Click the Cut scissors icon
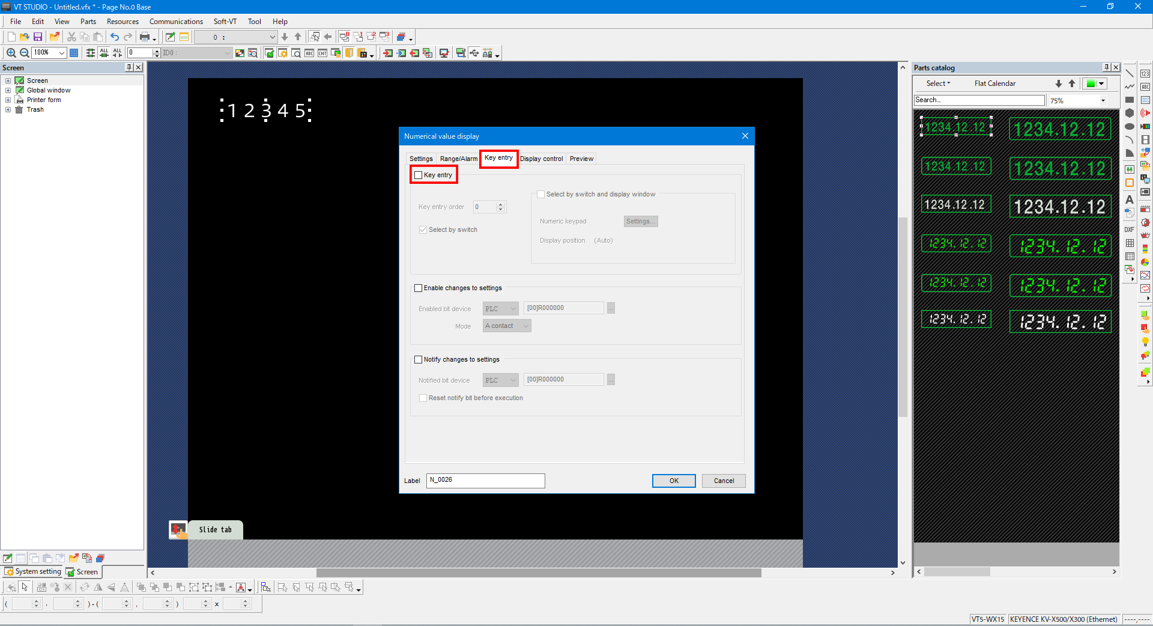 71,37
